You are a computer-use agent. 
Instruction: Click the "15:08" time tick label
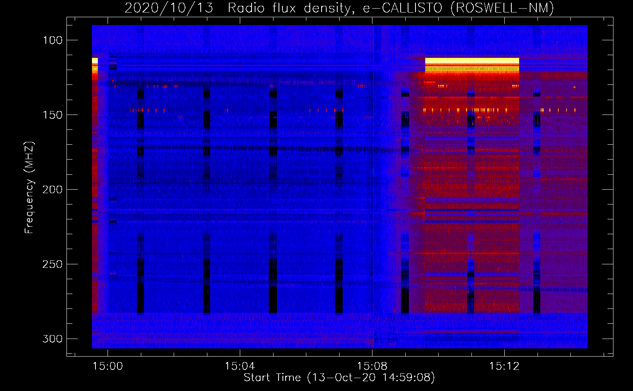coord(372,366)
